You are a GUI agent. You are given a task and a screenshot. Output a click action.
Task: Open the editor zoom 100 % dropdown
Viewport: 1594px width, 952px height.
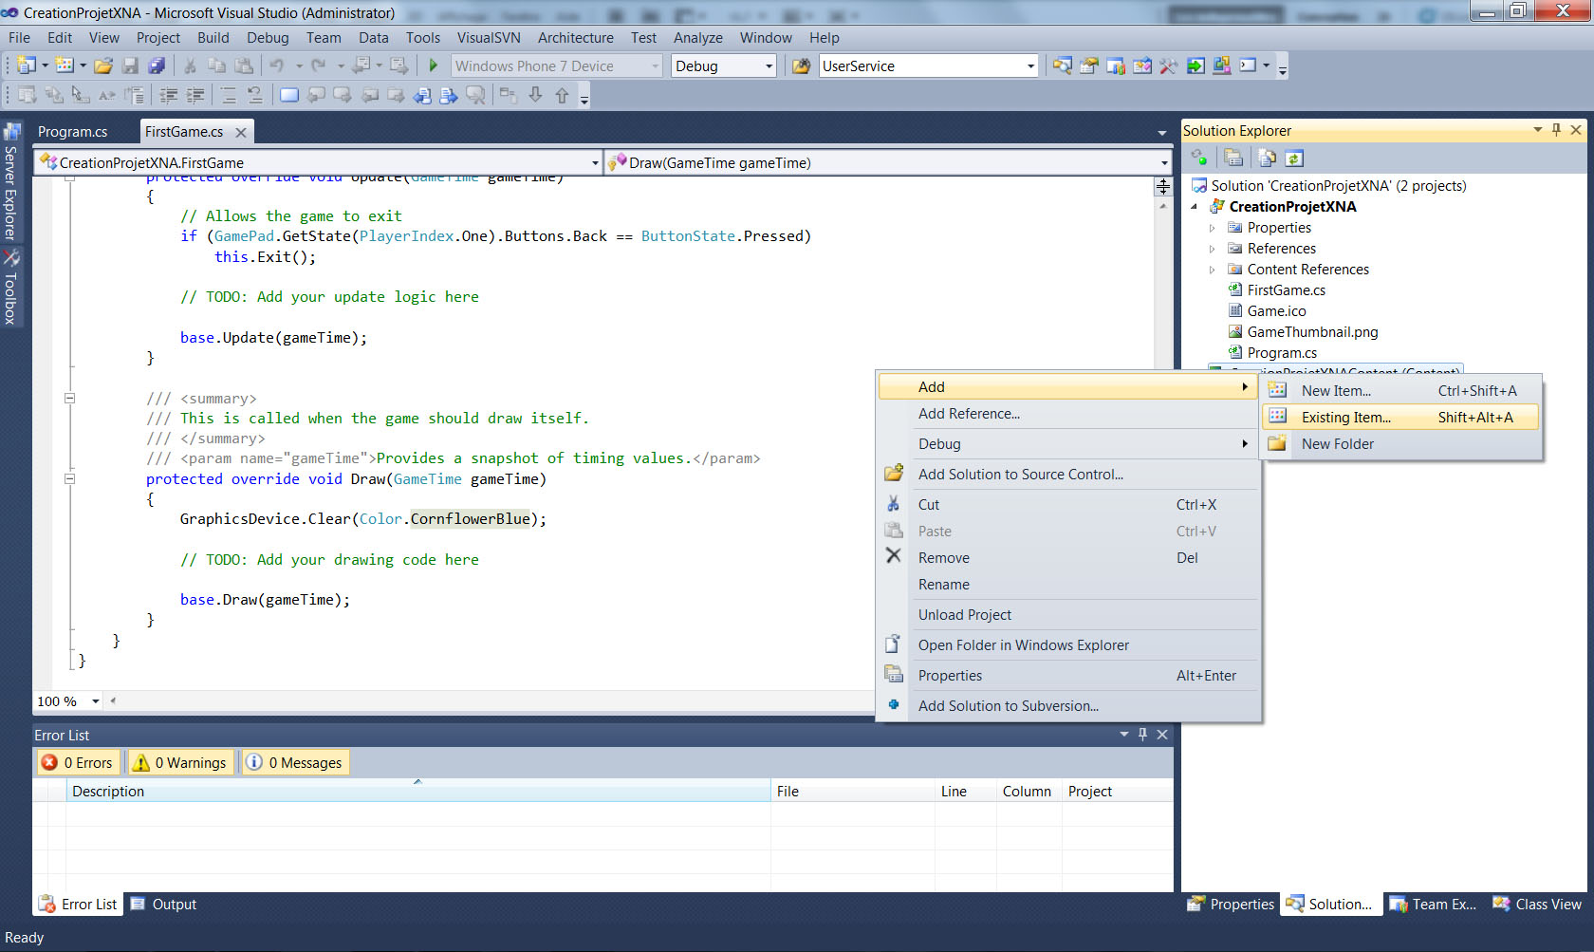pos(95,701)
